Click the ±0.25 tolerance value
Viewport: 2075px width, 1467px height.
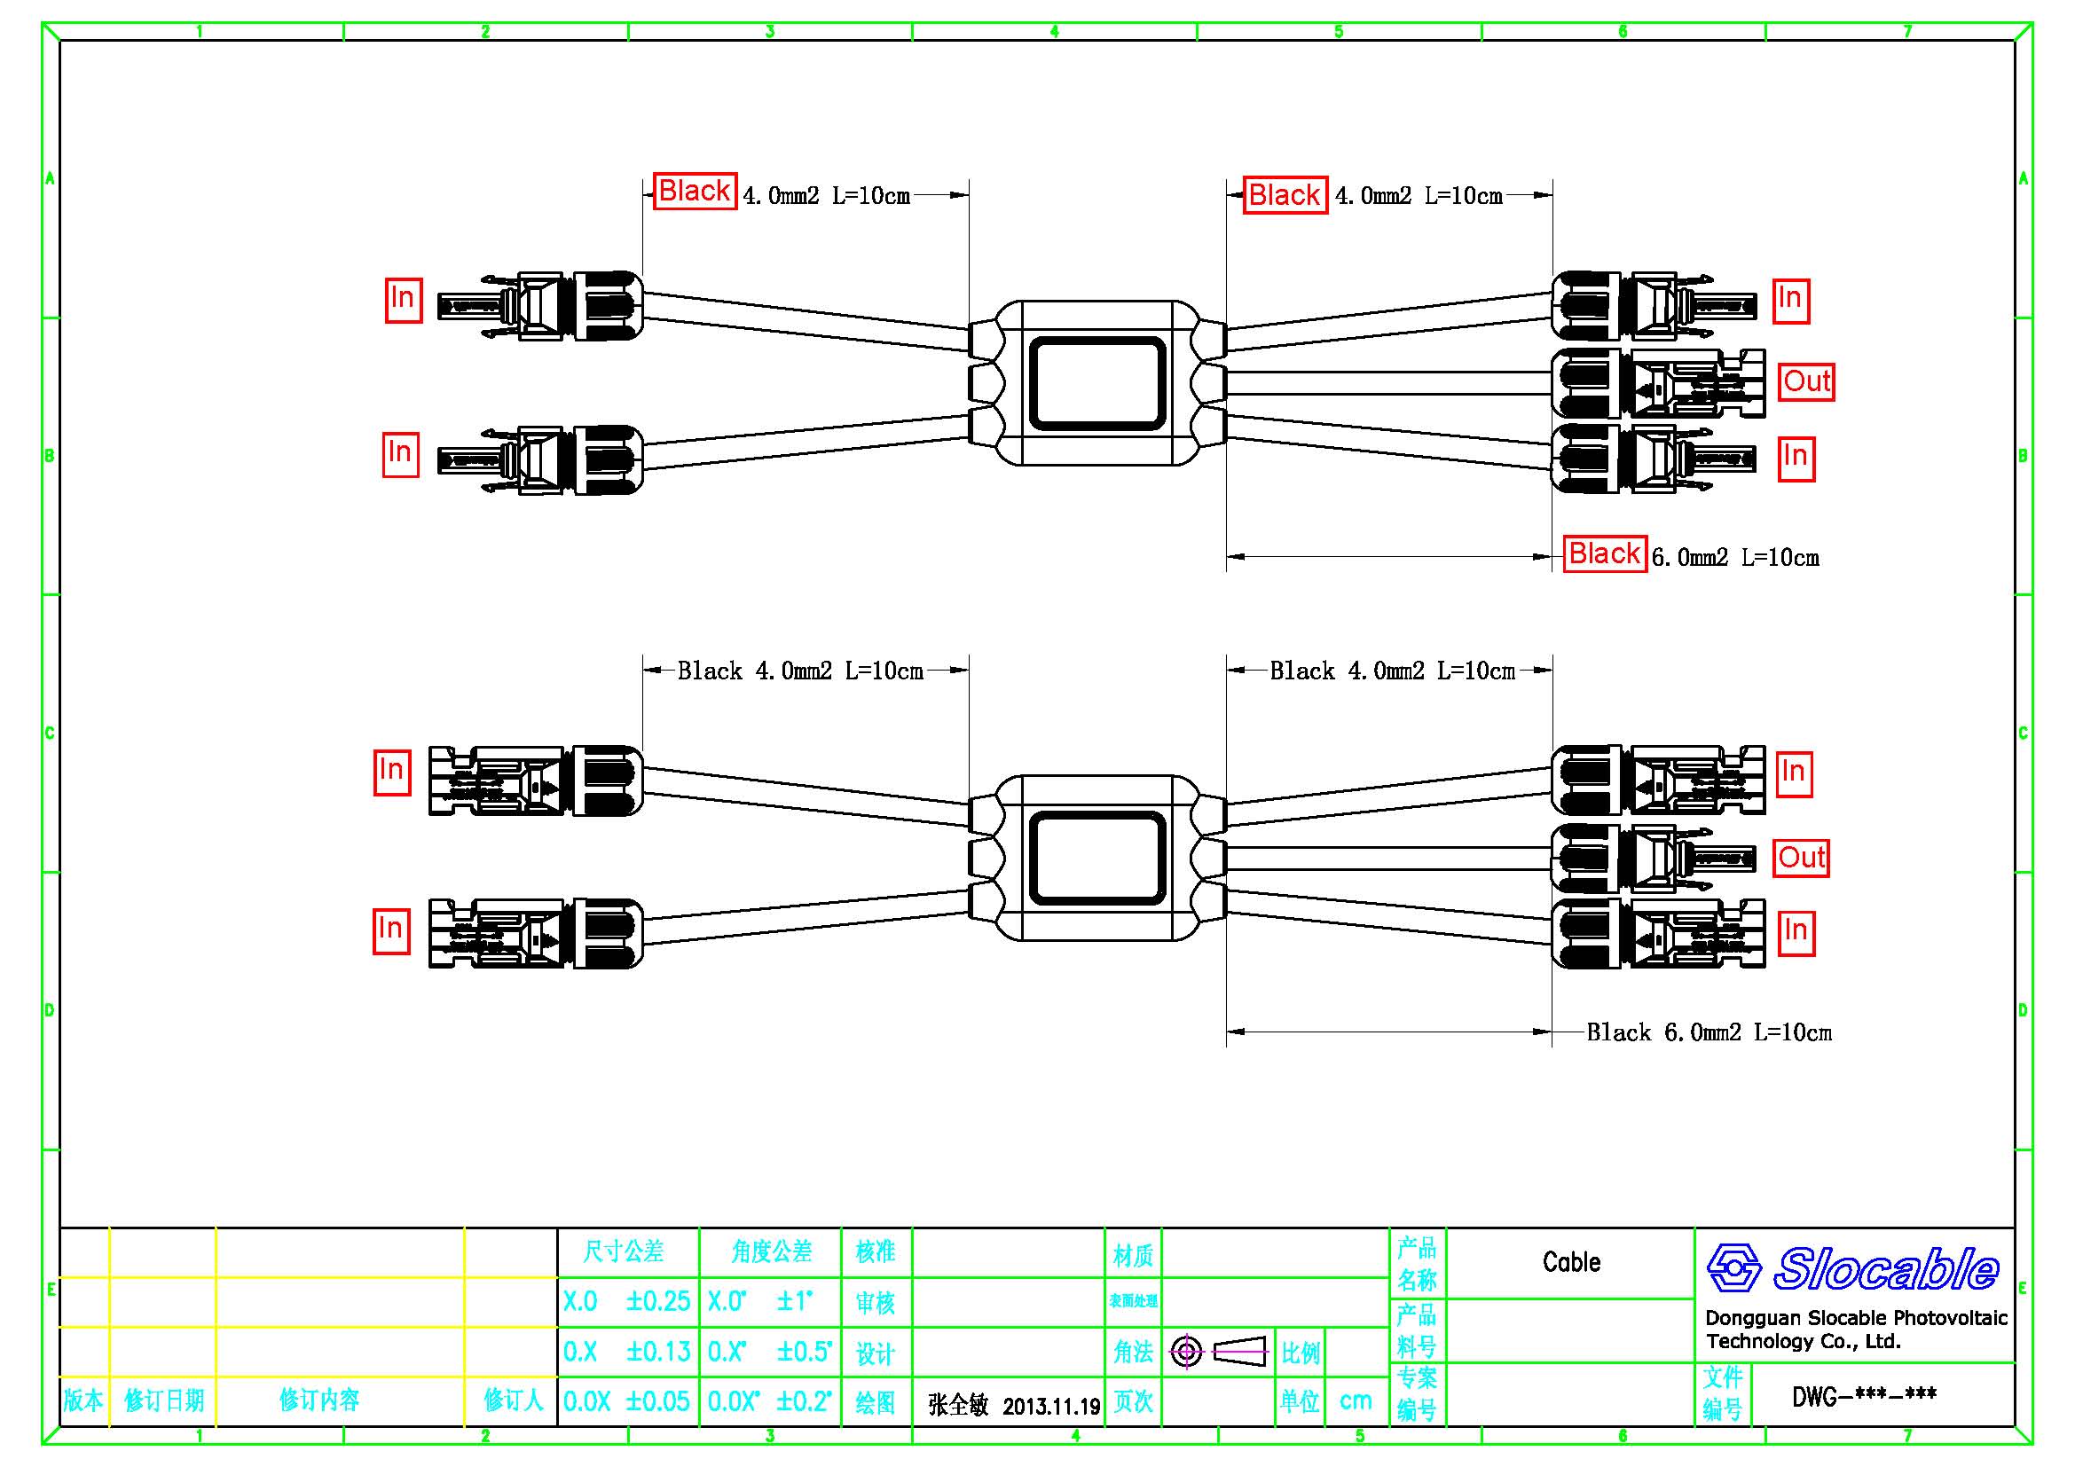coord(658,1301)
